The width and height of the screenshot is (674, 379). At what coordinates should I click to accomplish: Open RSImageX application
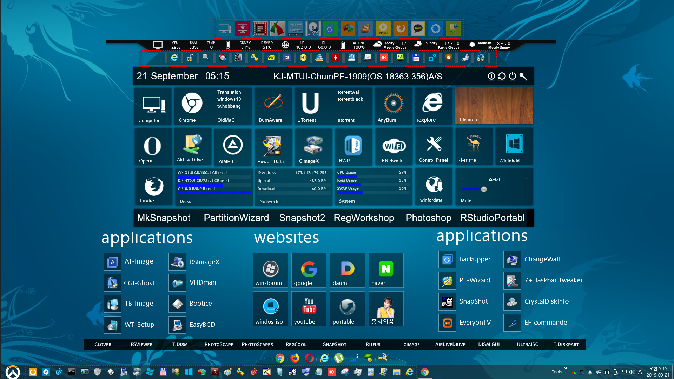coord(194,262)
